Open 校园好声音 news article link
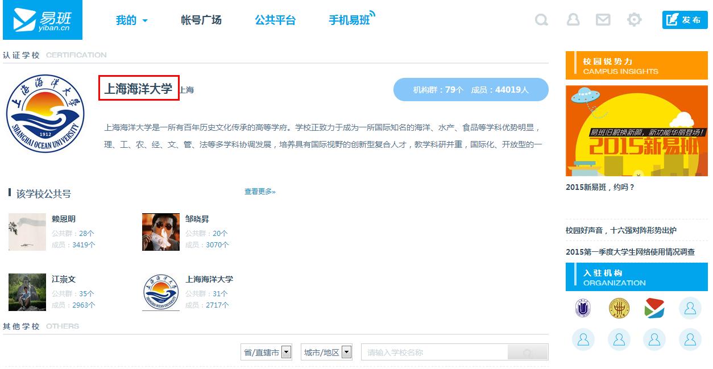The width and height of the screenshot is (713, 369). (x=621, y=230)
